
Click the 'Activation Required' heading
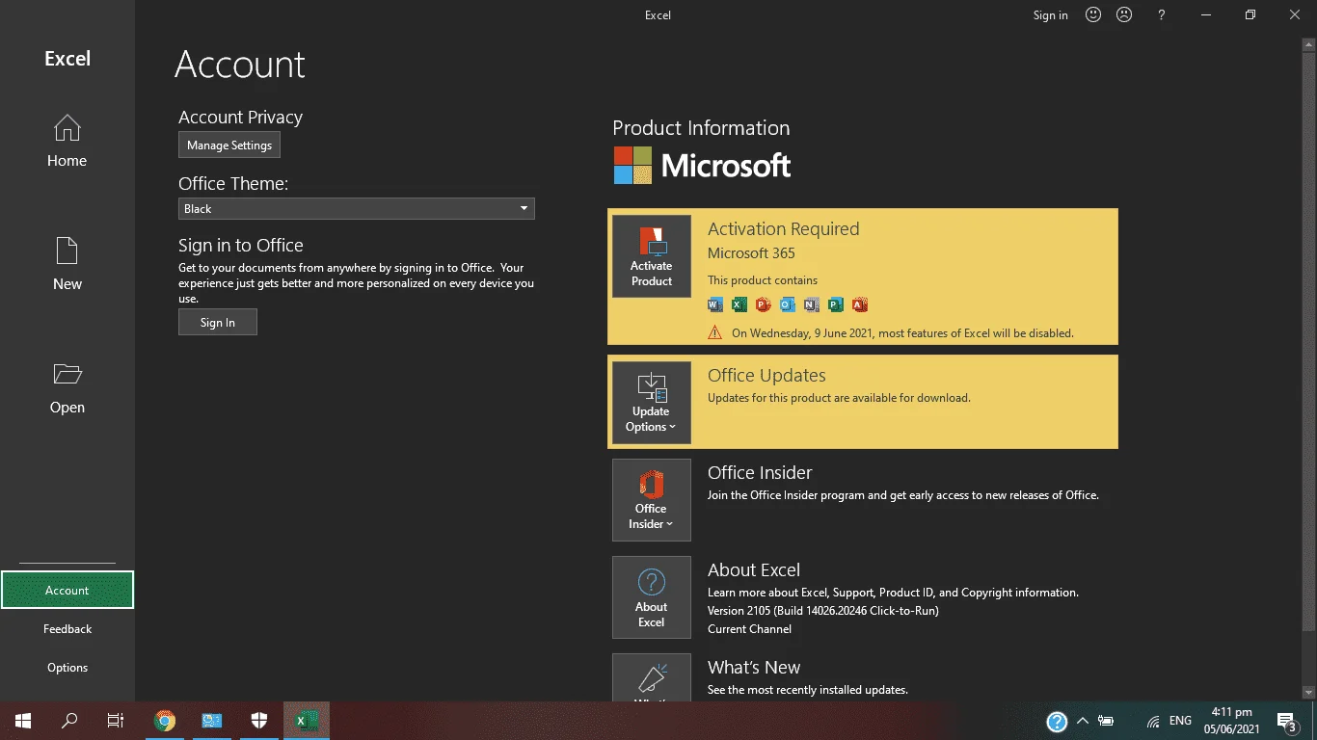[783, 229]
